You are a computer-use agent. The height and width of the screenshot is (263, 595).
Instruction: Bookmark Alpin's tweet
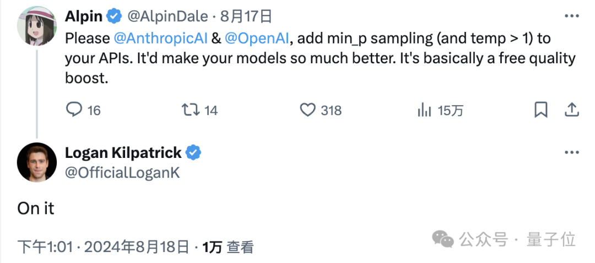pyautogui.click(x=541, y=110)
